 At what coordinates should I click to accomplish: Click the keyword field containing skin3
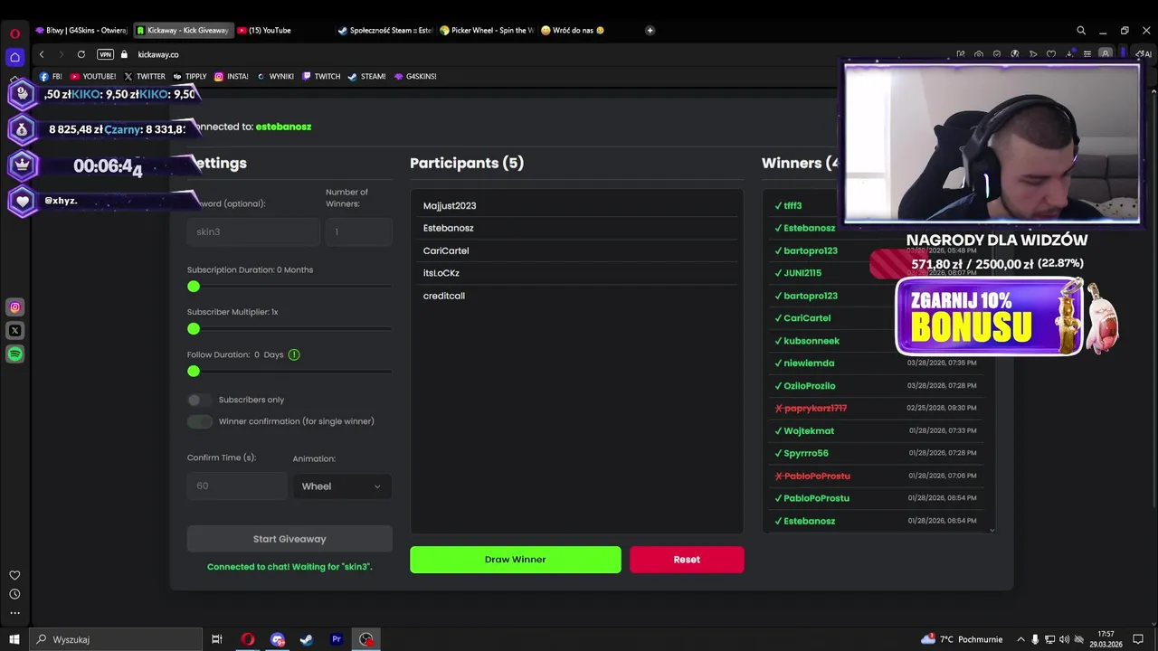click(x=253, y=232)
